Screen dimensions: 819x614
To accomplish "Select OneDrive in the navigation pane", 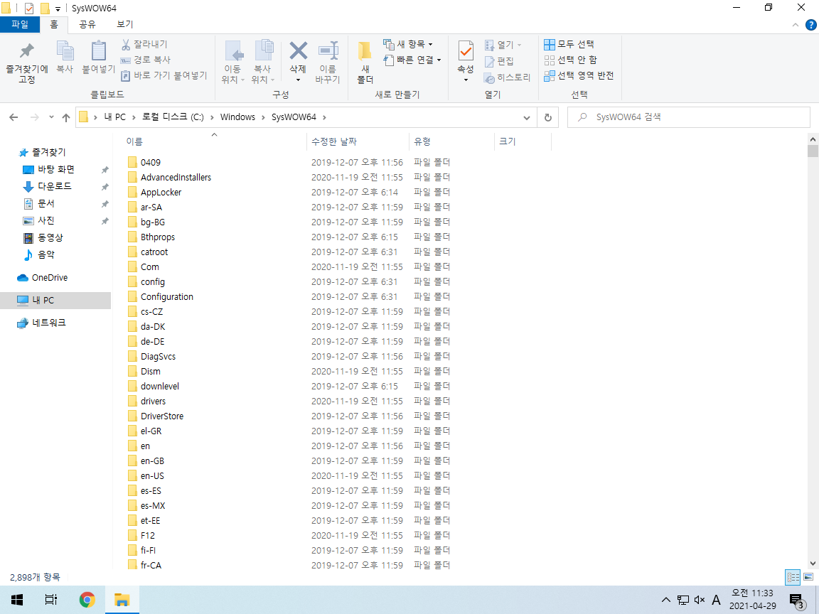I will pos(43,278).
